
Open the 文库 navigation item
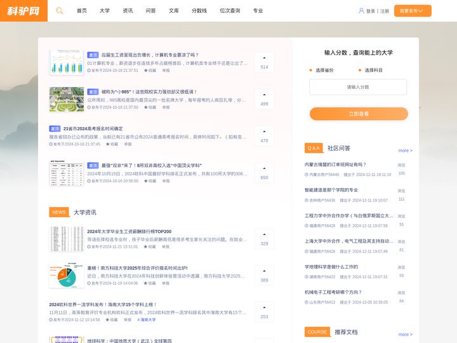[174, 11]
